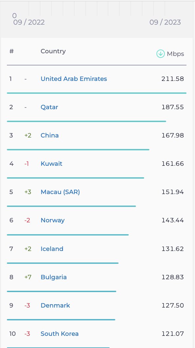Image resolution: width=195 pixels, height=348 pixels.
Task: Click the Country column header
Action: [53, 51]
